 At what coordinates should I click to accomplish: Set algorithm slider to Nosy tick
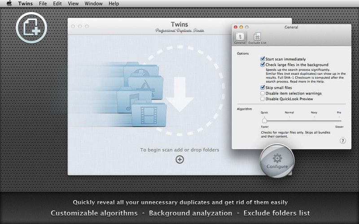[314, 117]
